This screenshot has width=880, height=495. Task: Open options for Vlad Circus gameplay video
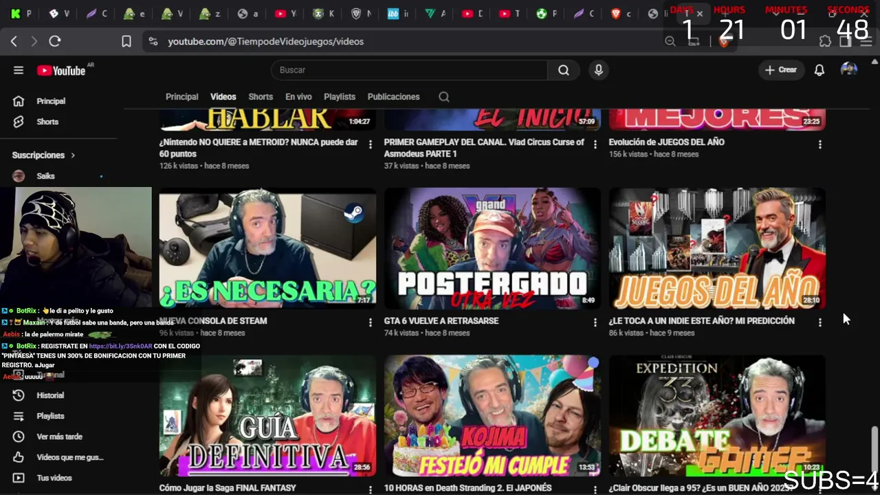click(595, 144)
